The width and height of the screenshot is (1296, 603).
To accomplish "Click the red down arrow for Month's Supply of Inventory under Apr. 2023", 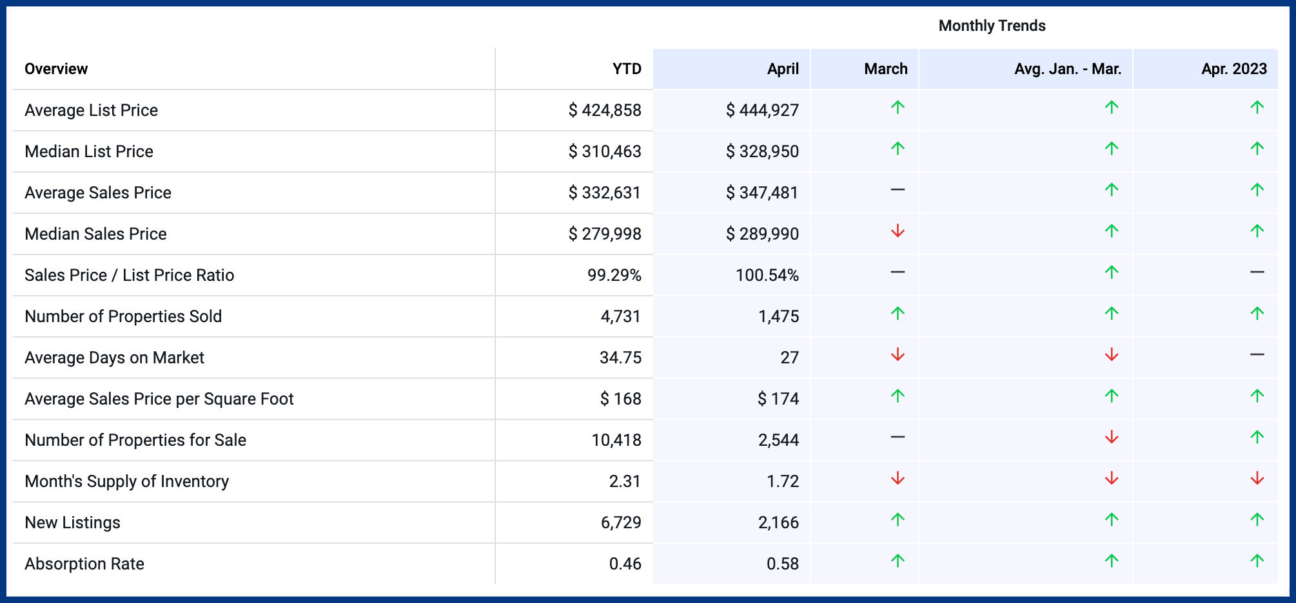I will [x=1257, y=479].
